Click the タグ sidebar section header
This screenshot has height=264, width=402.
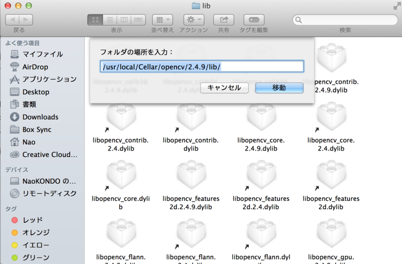click(x=11, y=209)
